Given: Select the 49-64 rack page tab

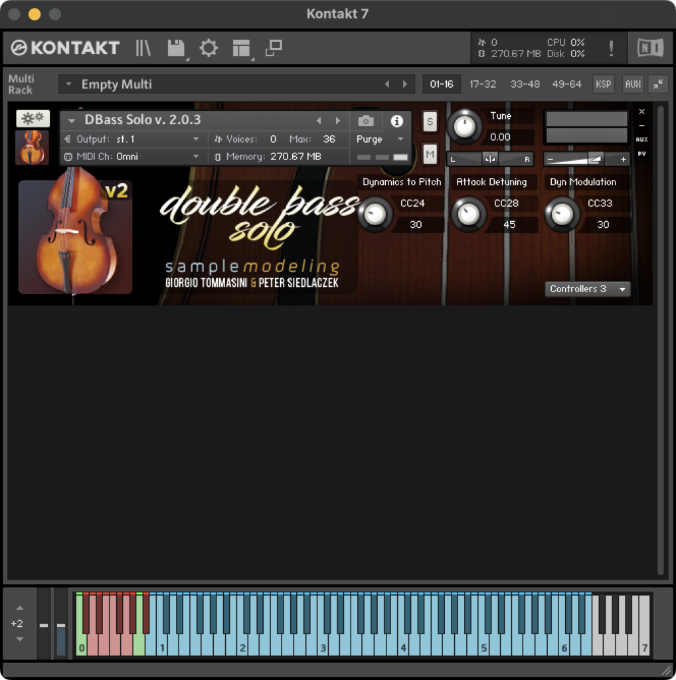Looking at the screenshot, I should tap(566, 84).
